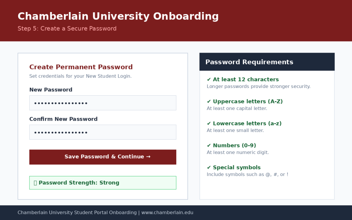The height and width of the screenshot is (220, 352).
Task: Click checkmark beside Lowercase letters (a-z)
Action: point(209,123)
